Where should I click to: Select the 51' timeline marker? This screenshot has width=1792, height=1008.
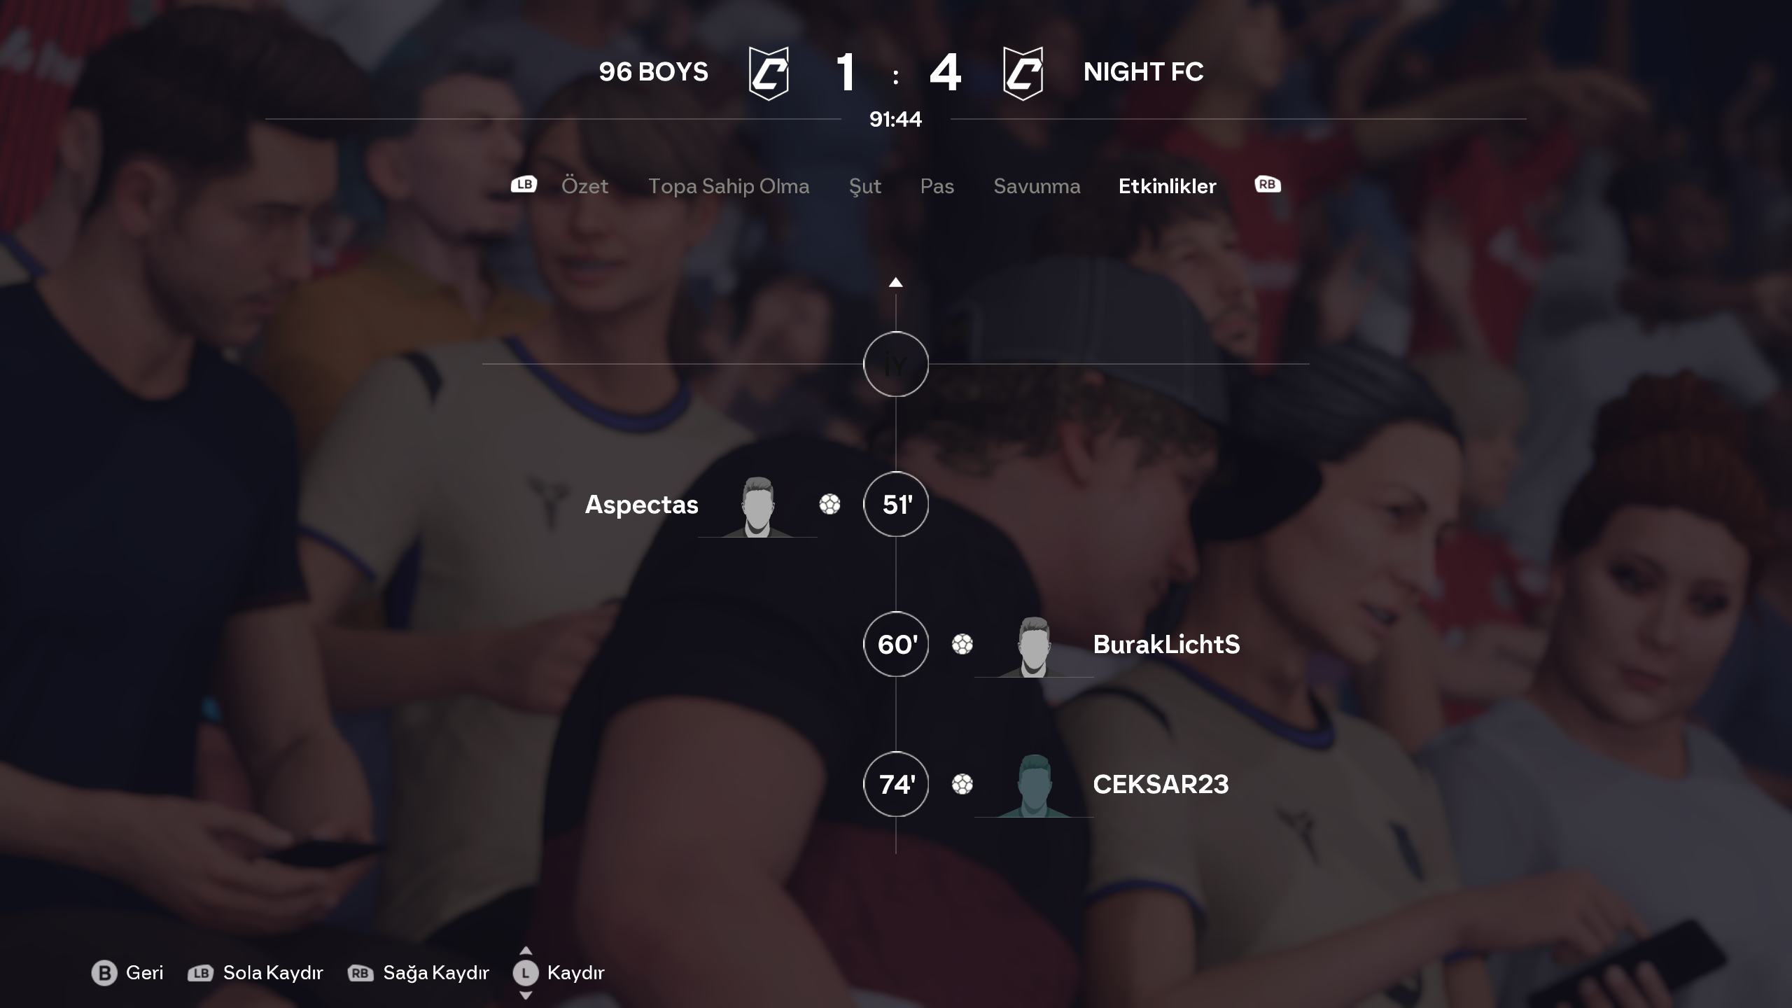(896, 504)
